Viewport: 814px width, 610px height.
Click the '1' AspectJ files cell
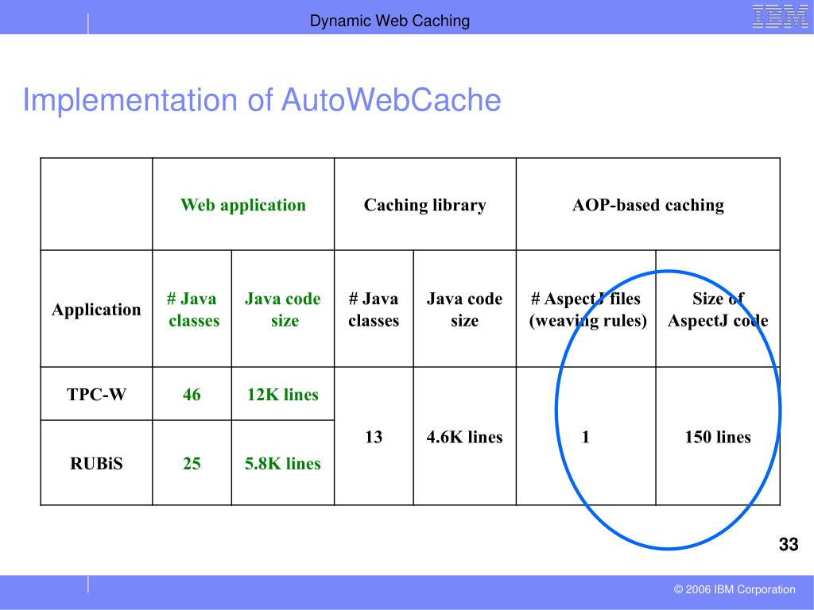click(586, 437)
